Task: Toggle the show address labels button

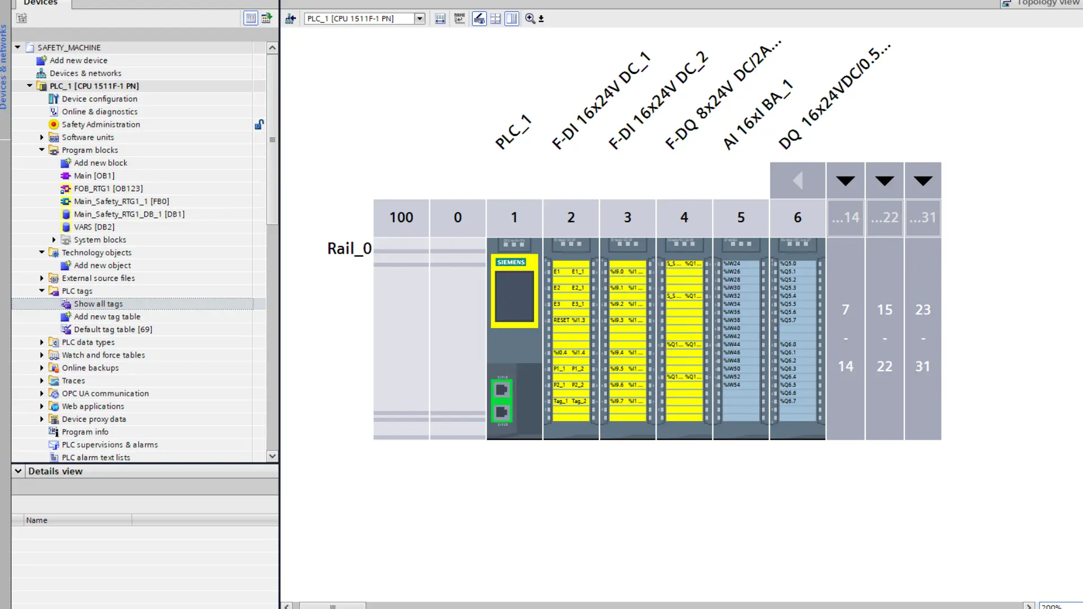Action: (x=479, y=19)
